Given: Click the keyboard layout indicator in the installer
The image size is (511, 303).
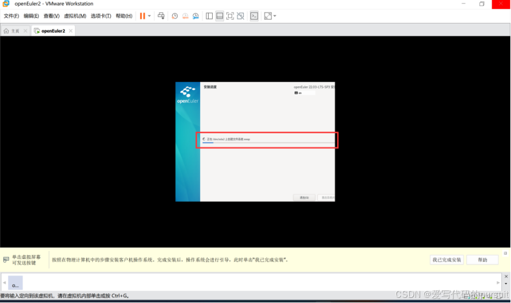Looking at the screenshot, I should [x=305, y=93].
